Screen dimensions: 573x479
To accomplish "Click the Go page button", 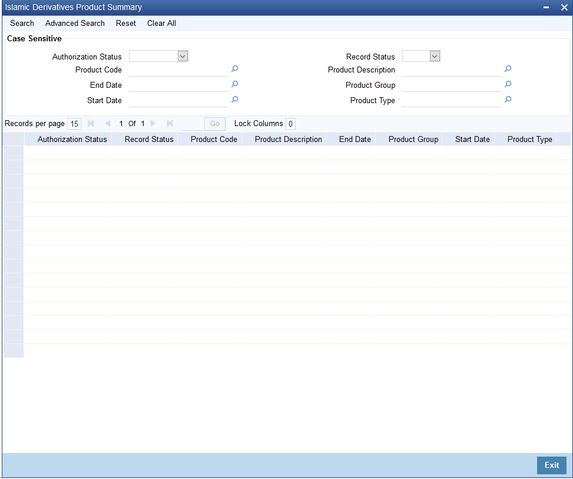I will tap(215, 124).
